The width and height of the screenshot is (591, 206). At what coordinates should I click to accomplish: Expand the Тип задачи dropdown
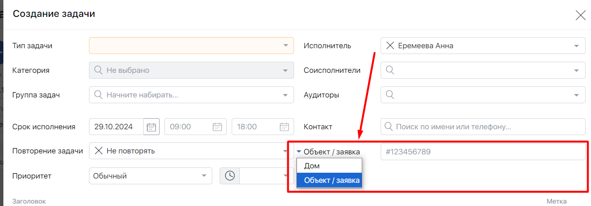coord(285,46)
